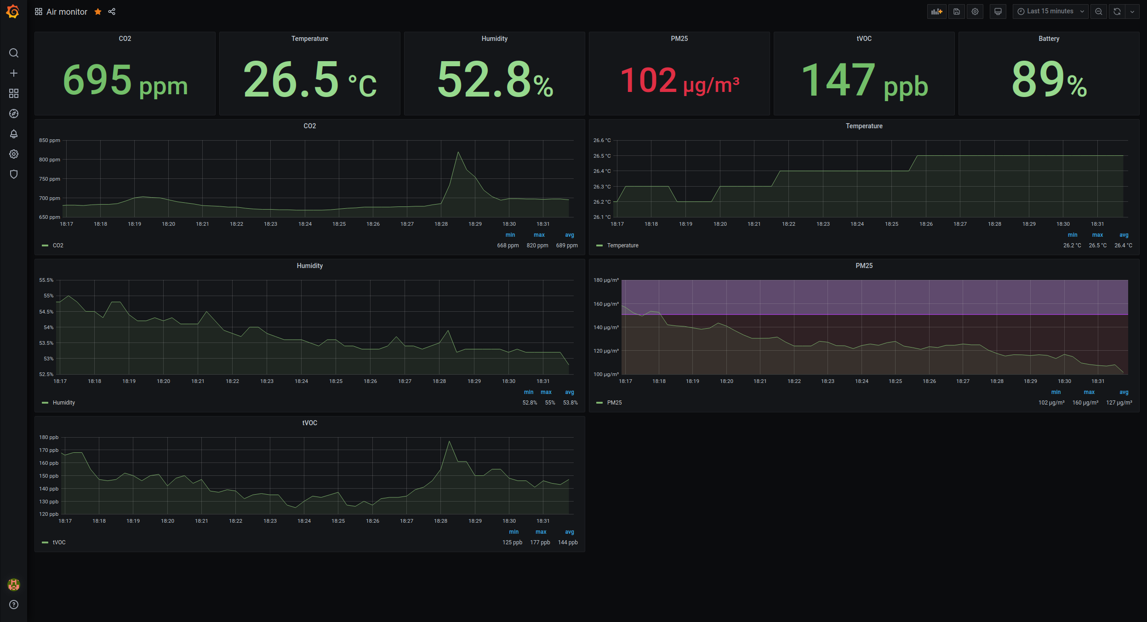1147x622 pixels.
Task: Share the dashboard via share icon
Action: click(x=112, y=11)
